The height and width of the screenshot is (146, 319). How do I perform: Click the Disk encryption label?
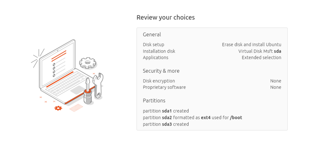159,81
